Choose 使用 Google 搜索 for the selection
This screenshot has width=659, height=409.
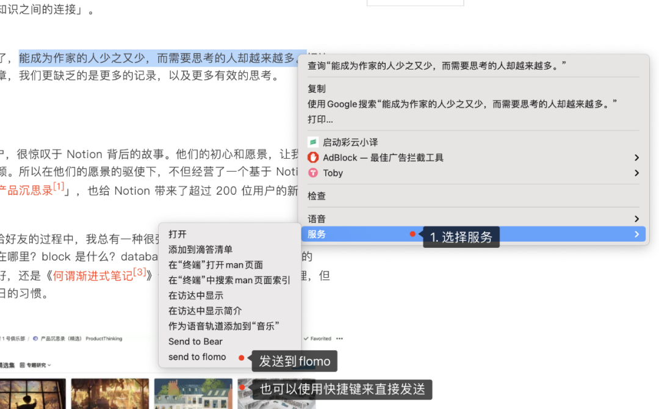pos(474,104)
